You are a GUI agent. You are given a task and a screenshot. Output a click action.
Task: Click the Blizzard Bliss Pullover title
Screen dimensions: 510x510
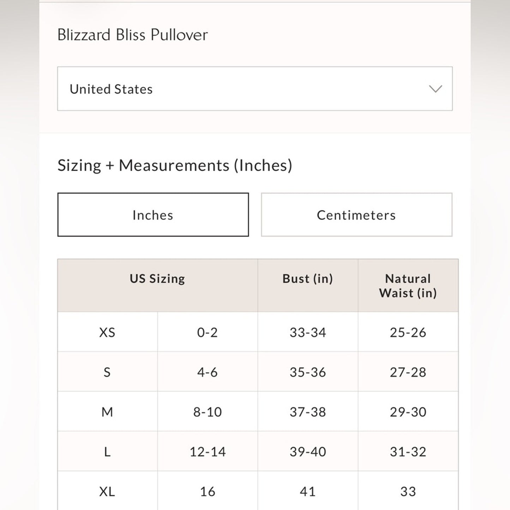pyautogui.click(x=132, y=34)
